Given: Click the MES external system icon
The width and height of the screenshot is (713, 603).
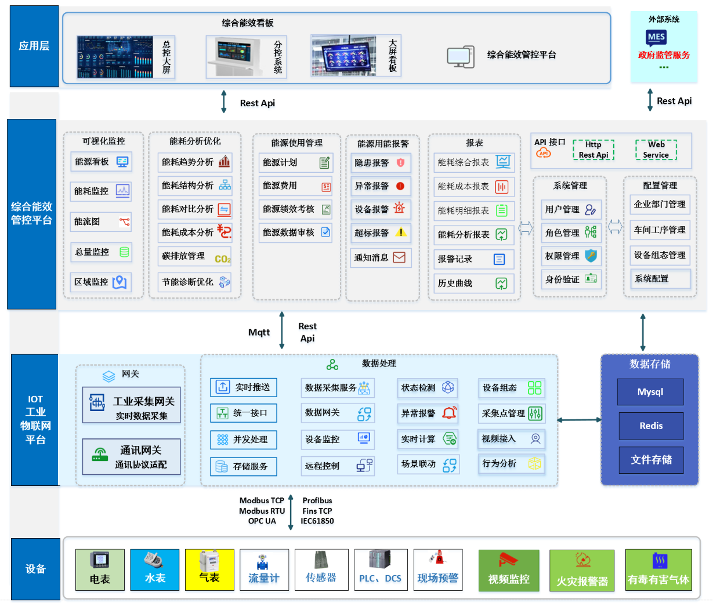Looking at the screenshot, I should 656,38.
